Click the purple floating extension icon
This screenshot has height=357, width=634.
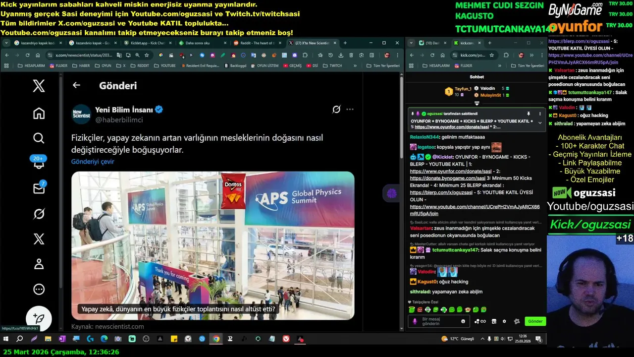click(392, 193)
